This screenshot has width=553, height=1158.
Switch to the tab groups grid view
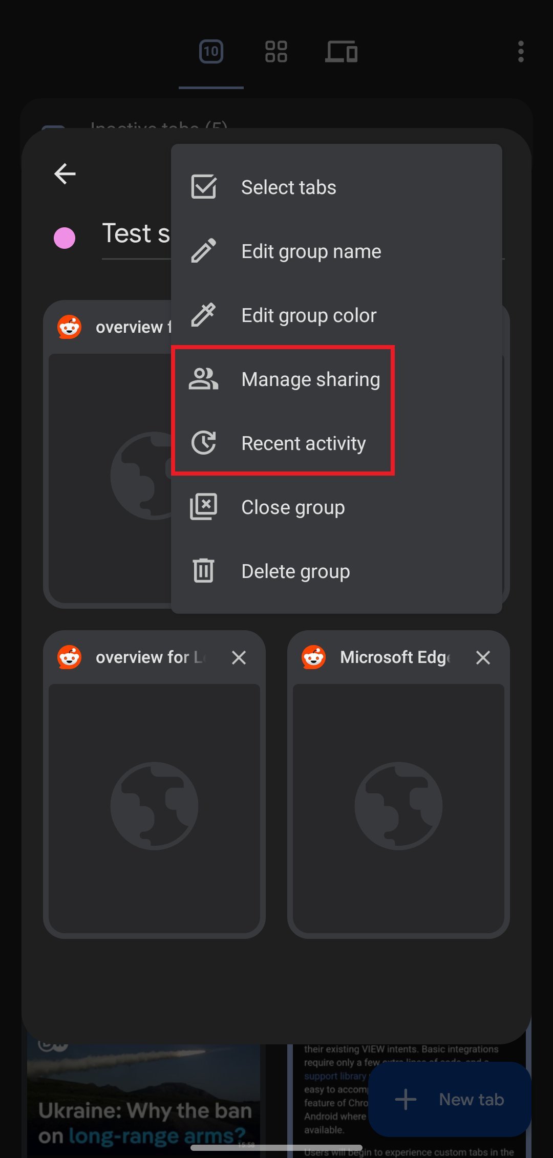pyautogui.click(x=276, y=52)
